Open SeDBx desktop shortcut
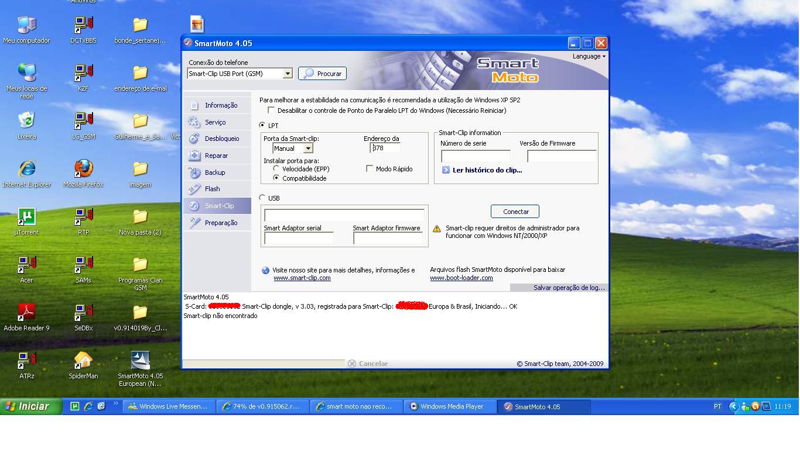Image resolution: width=800 pixels, height=449 pixels. [x=83, y=317]
